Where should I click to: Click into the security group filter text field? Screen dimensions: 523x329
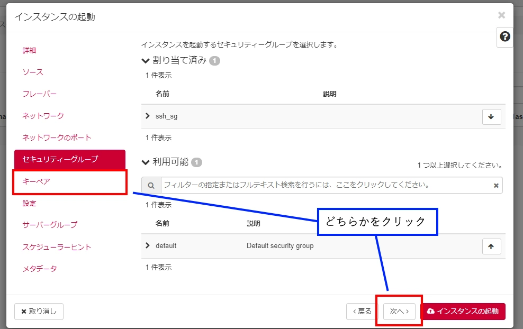pyautogui.click(x=326, y=186)
